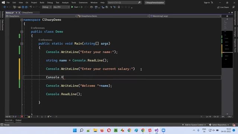Open the Output panel tab

pos(18,120)
